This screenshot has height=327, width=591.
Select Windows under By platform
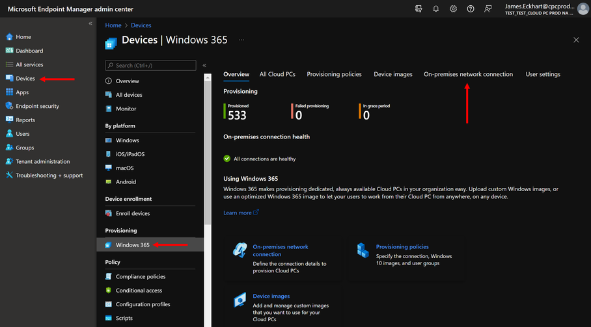(128, 140)
